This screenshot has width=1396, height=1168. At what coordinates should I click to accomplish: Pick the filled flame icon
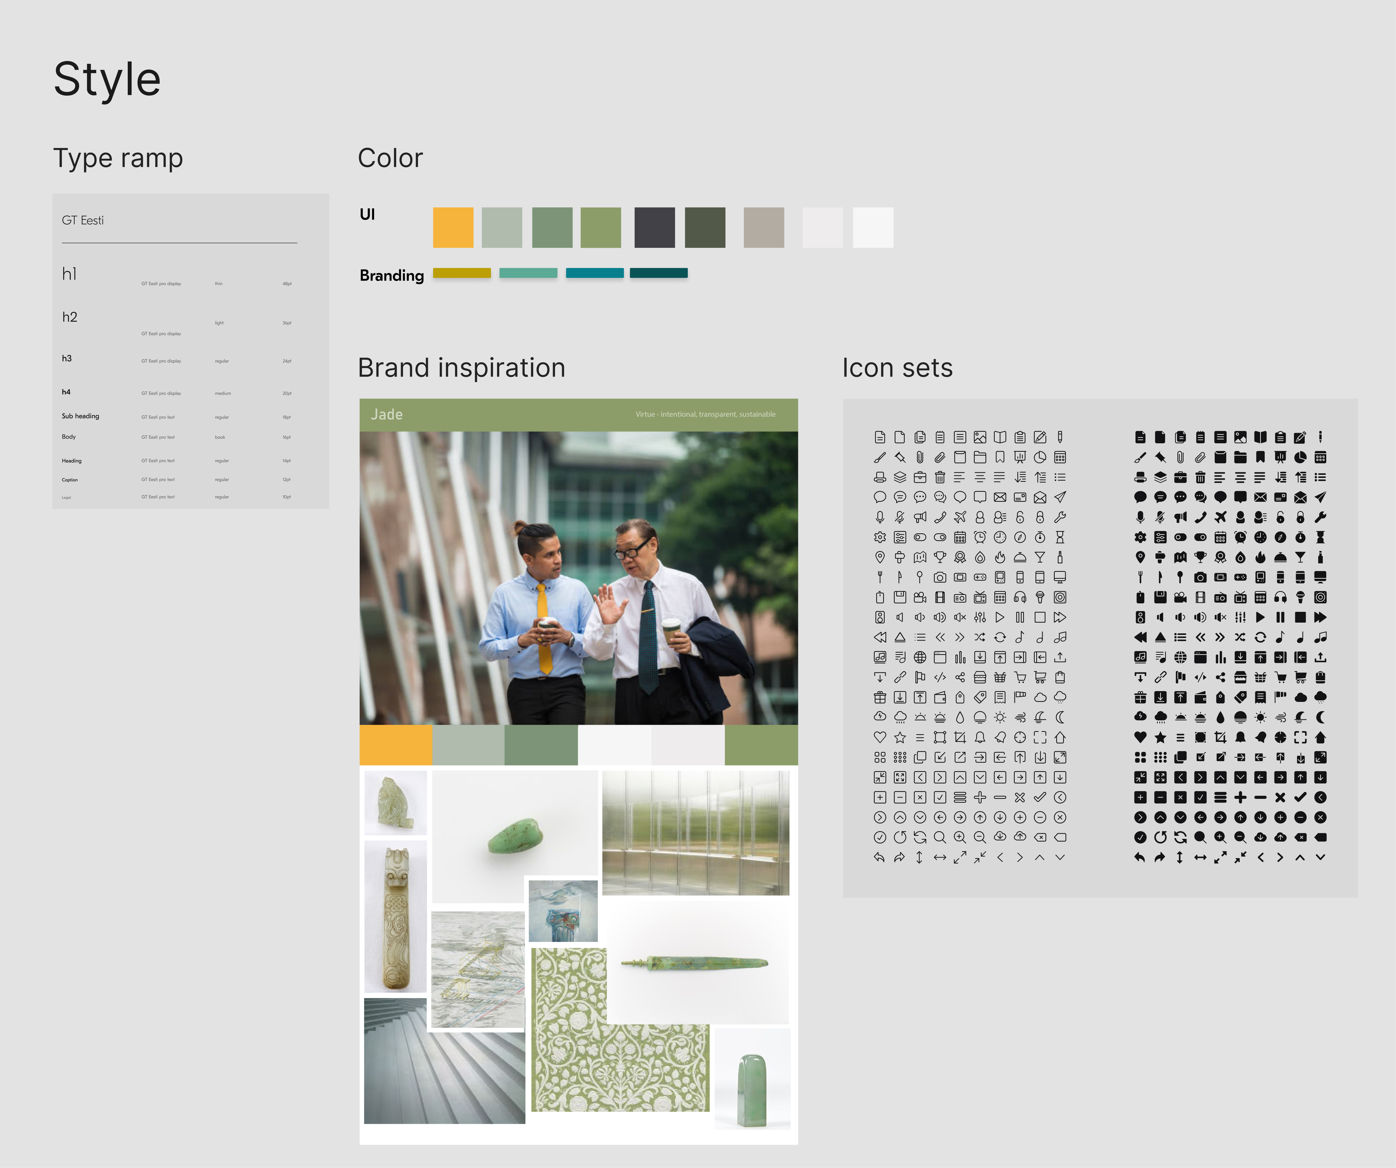coord(1260,557)
